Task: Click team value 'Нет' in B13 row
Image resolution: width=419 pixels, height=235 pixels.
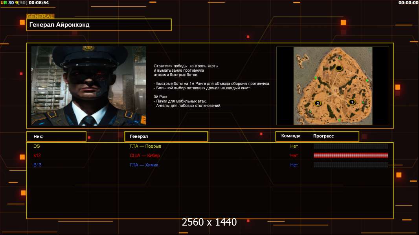Action: pyautogui.click(x=294, y=165)
